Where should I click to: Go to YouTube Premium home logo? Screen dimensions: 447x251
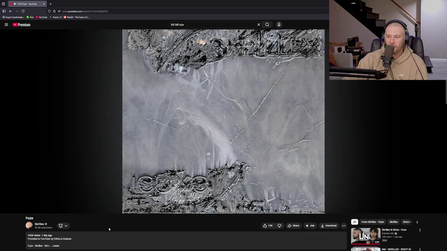point(22,25)
